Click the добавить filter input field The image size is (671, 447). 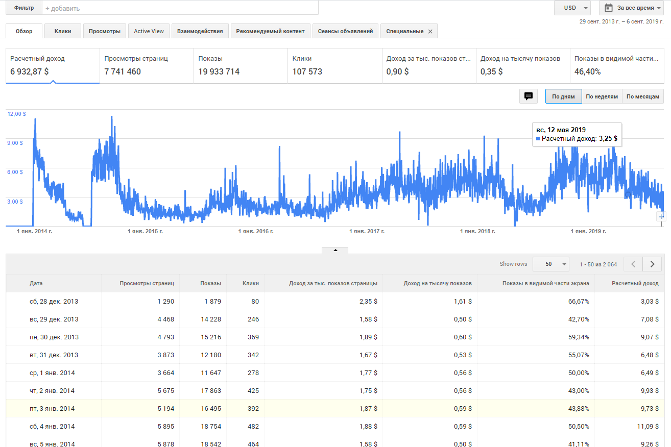[x=180, y=8]
